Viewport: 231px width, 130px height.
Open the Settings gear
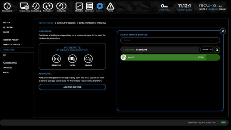tap(100, 7)
